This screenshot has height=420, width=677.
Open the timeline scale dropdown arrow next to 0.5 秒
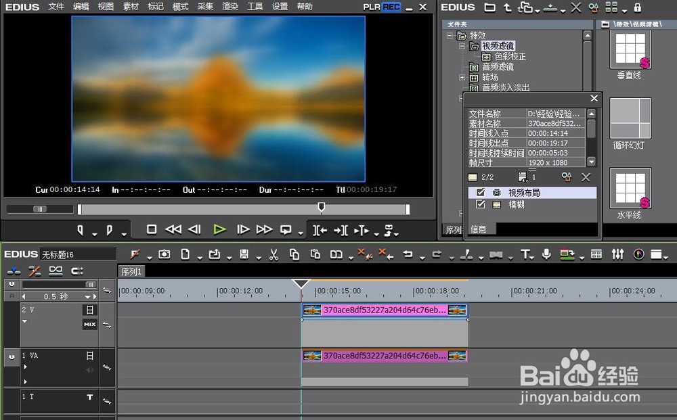tap(87, 297)
